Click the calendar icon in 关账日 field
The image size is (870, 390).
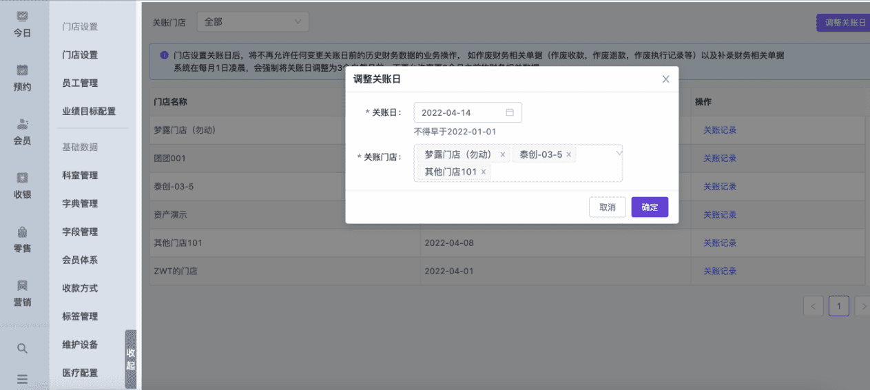tap(510, 112)
